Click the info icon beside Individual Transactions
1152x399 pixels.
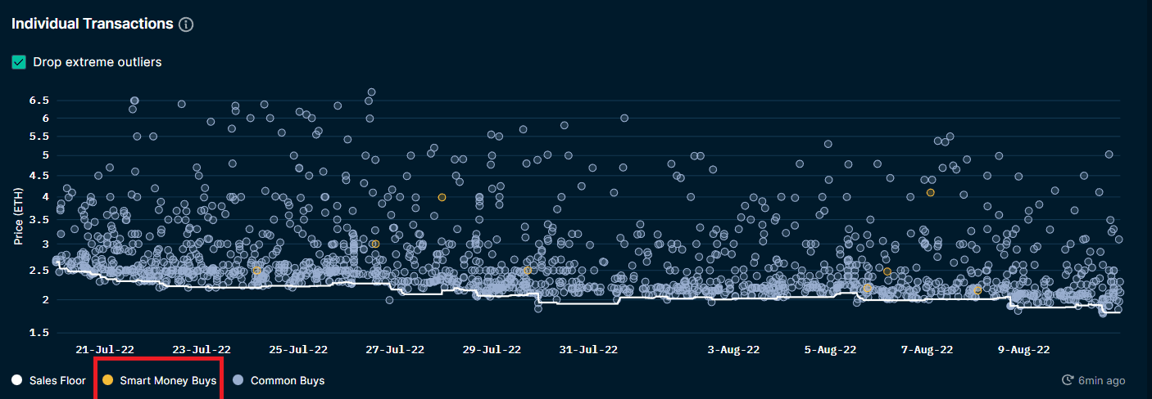186,25
